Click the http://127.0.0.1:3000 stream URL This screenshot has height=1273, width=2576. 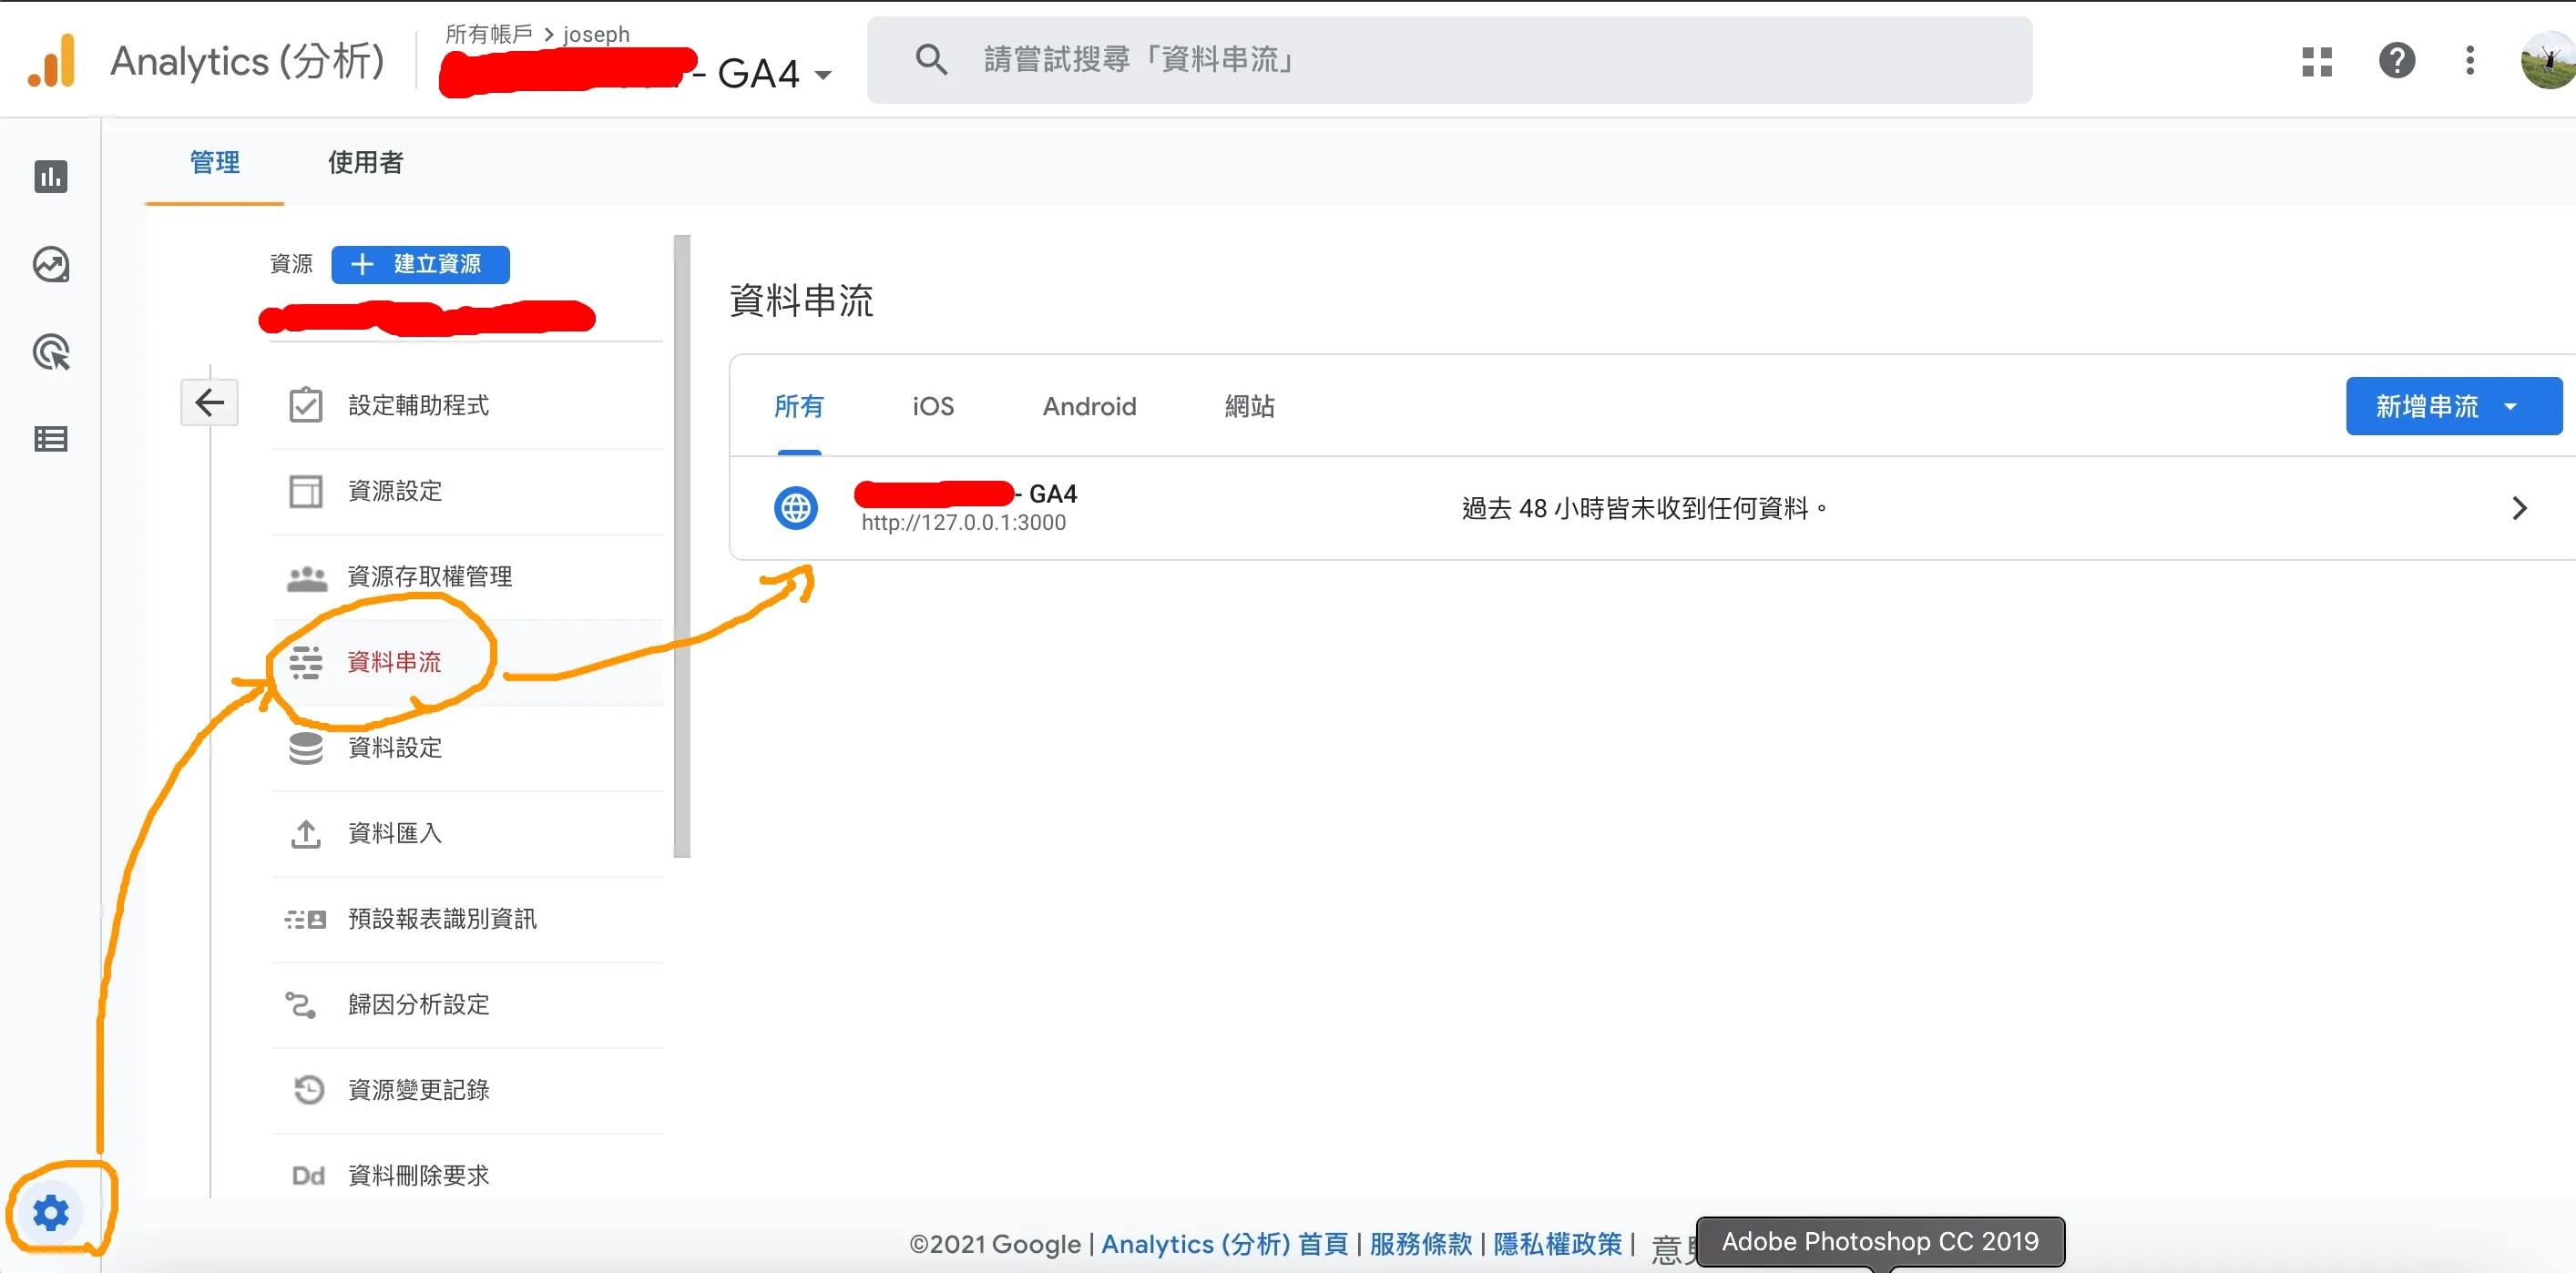tap(963, 522)
